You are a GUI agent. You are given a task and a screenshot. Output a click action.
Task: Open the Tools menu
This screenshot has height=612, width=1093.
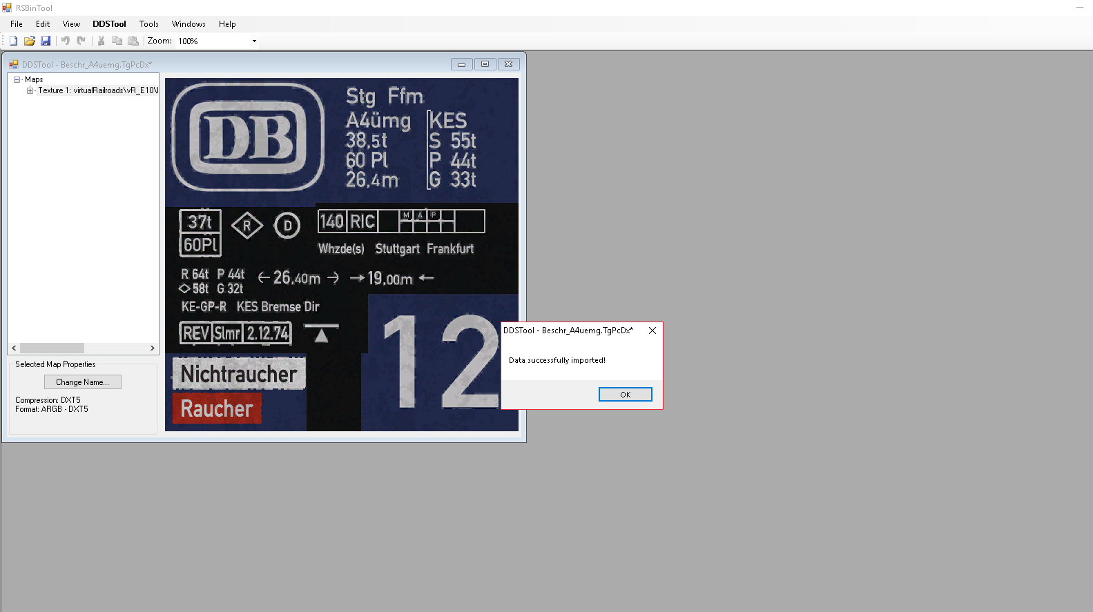[x=149, y=24]
